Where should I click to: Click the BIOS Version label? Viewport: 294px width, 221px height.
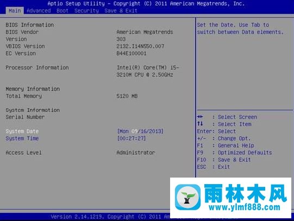click(x=16, y=39)
